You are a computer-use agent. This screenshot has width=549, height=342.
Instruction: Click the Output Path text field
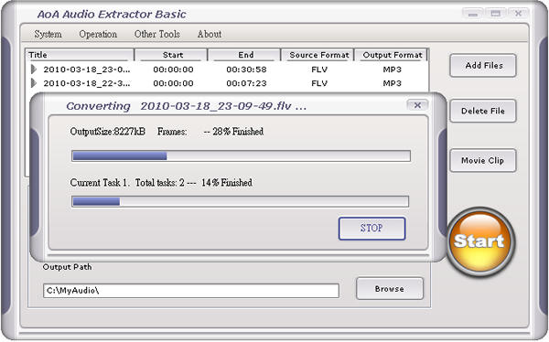pos(191,291)
